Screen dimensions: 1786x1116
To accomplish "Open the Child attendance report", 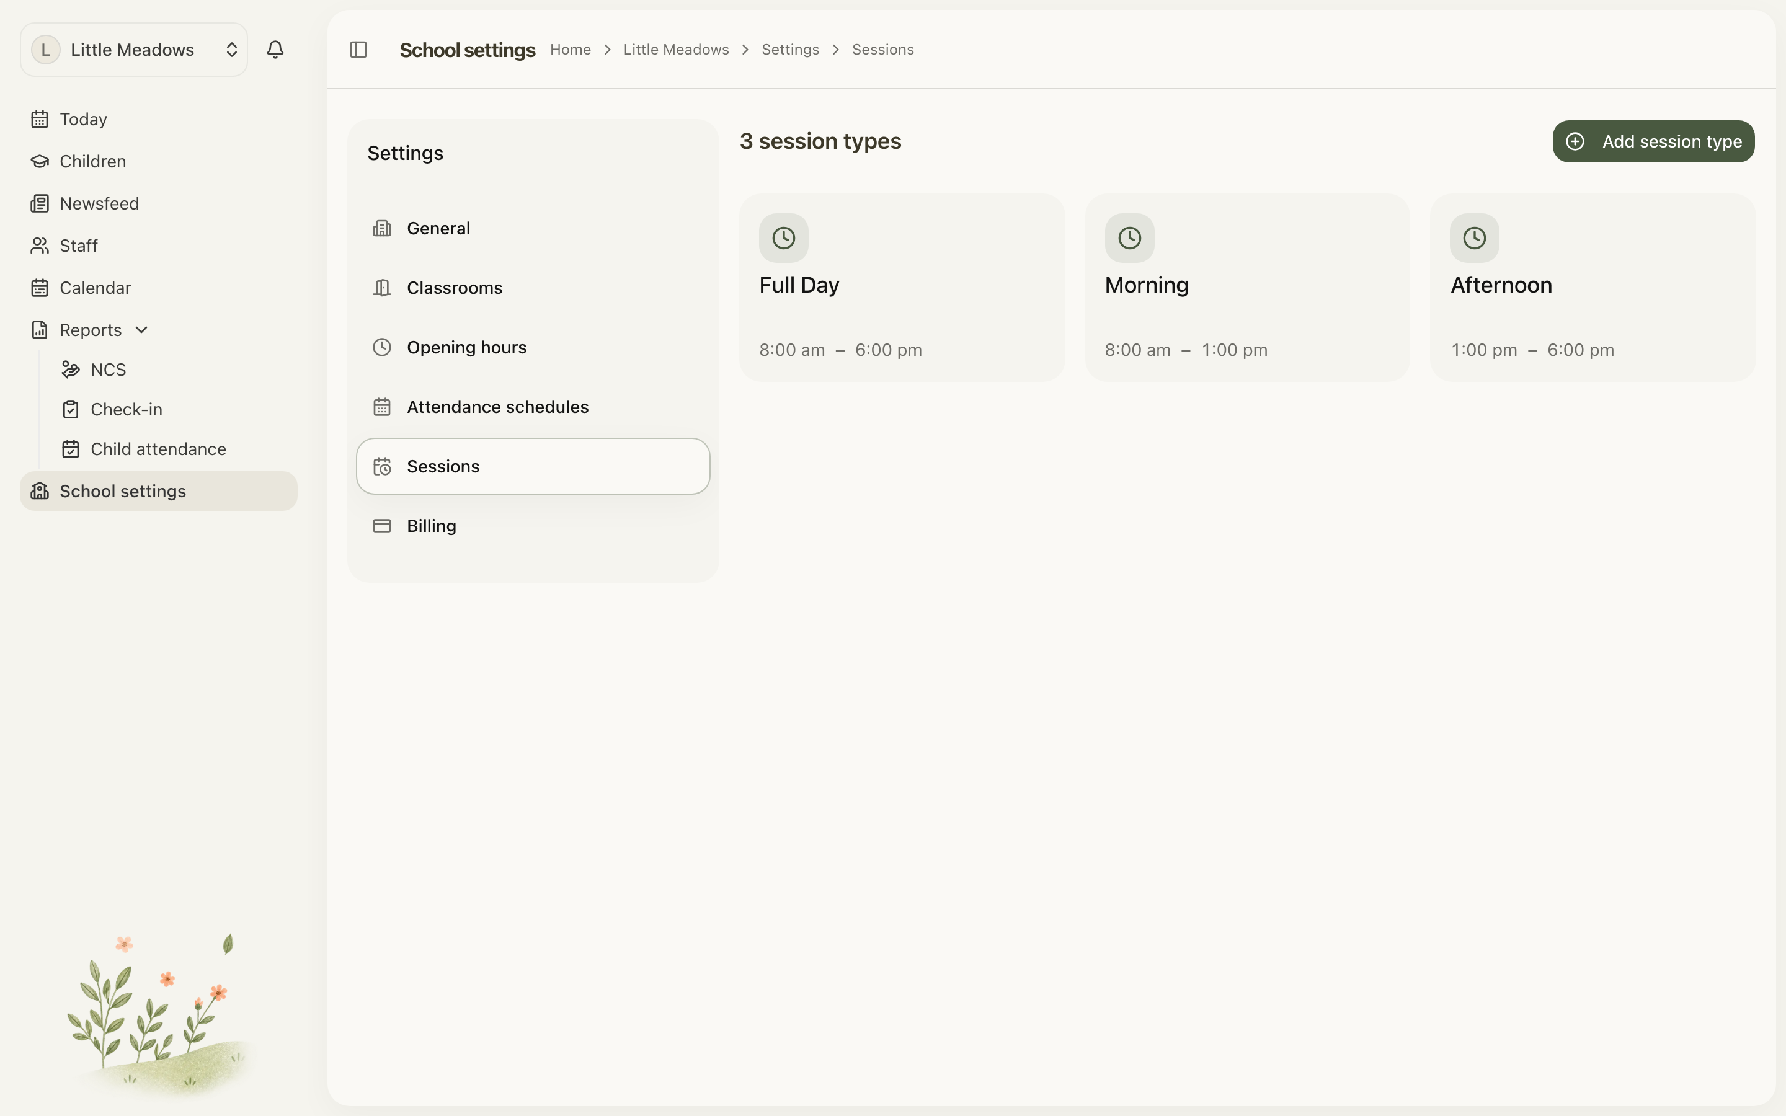I will click(174, 449).
